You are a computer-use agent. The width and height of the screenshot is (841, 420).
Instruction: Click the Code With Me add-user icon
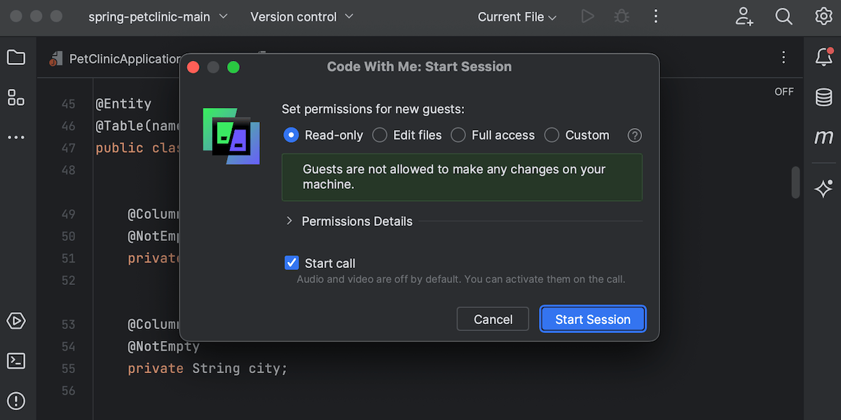point(744,17)
